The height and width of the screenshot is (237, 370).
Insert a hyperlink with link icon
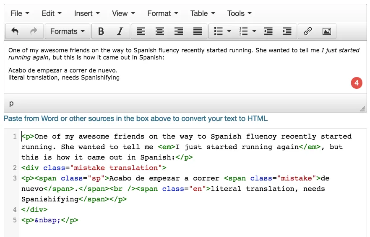308,31
